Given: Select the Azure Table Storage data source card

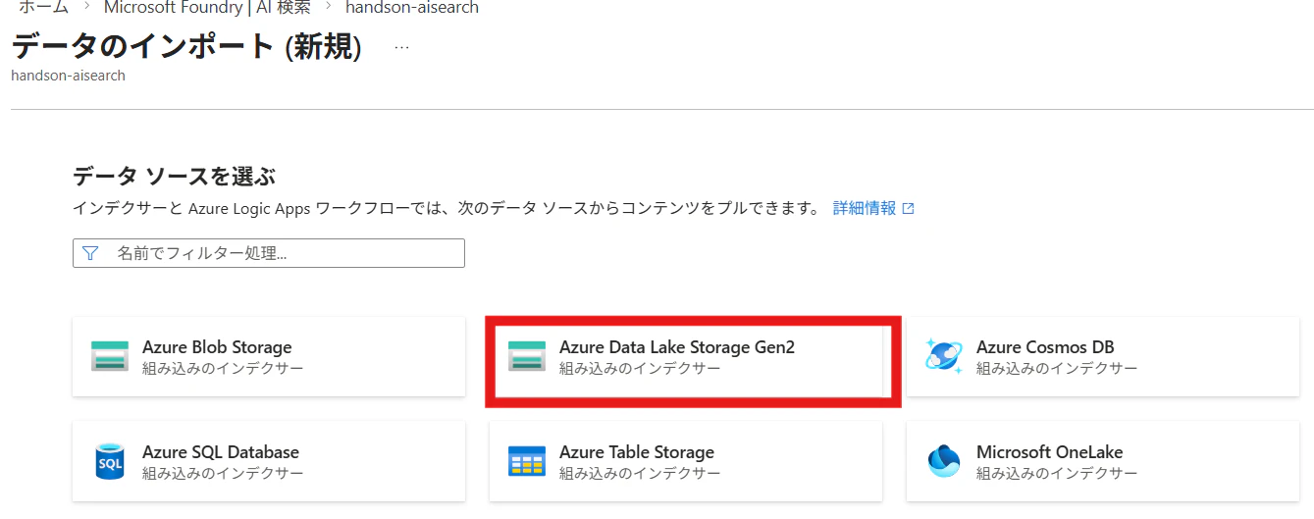Looking at the screenshot, I should 686,462.
